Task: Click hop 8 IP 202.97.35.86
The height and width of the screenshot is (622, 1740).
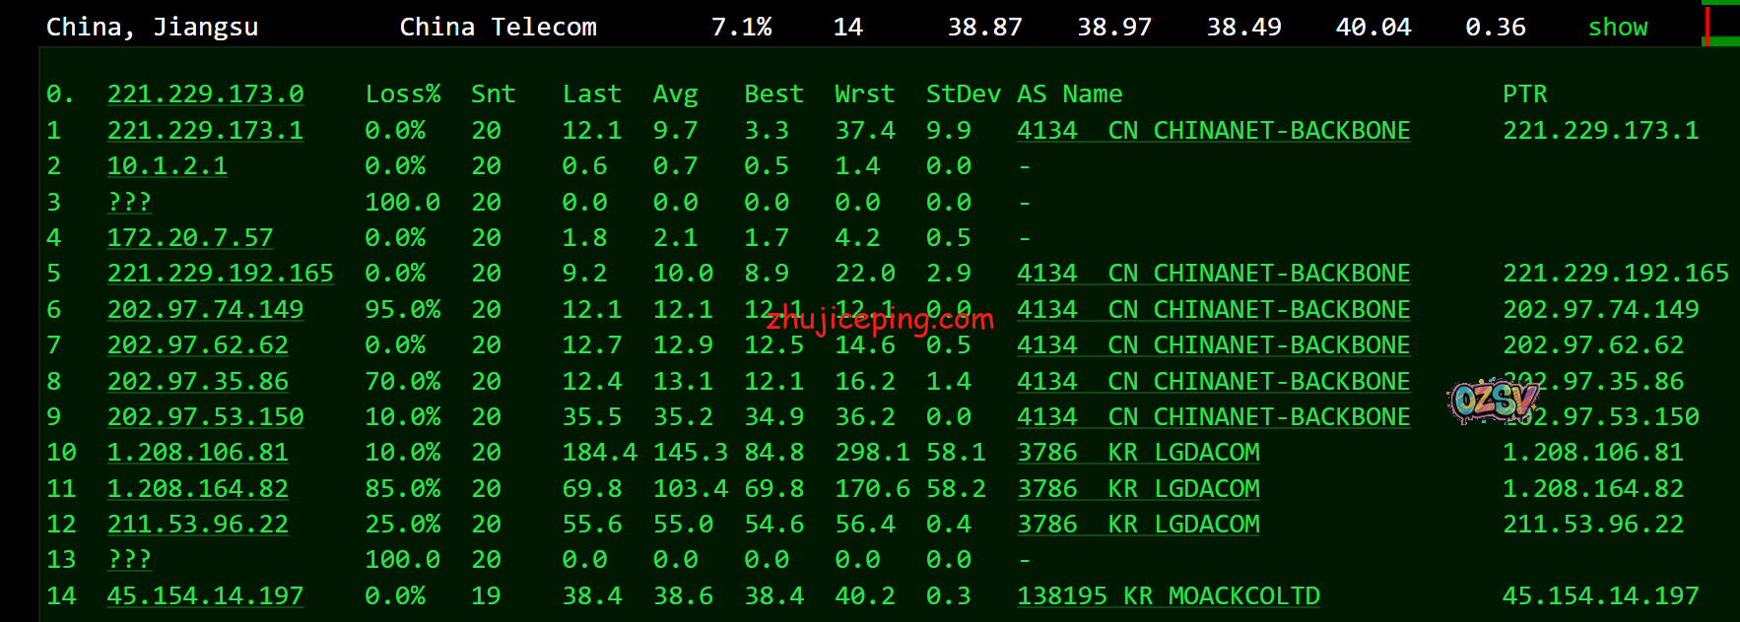Action: (x=197, y=382)
